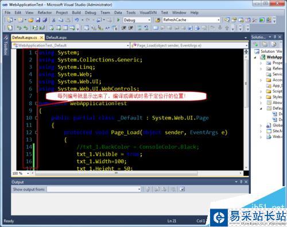The width and height of the screenshot is (287, 227).
Task: Collapse the class block at line 10
Action: pos(36,118)
